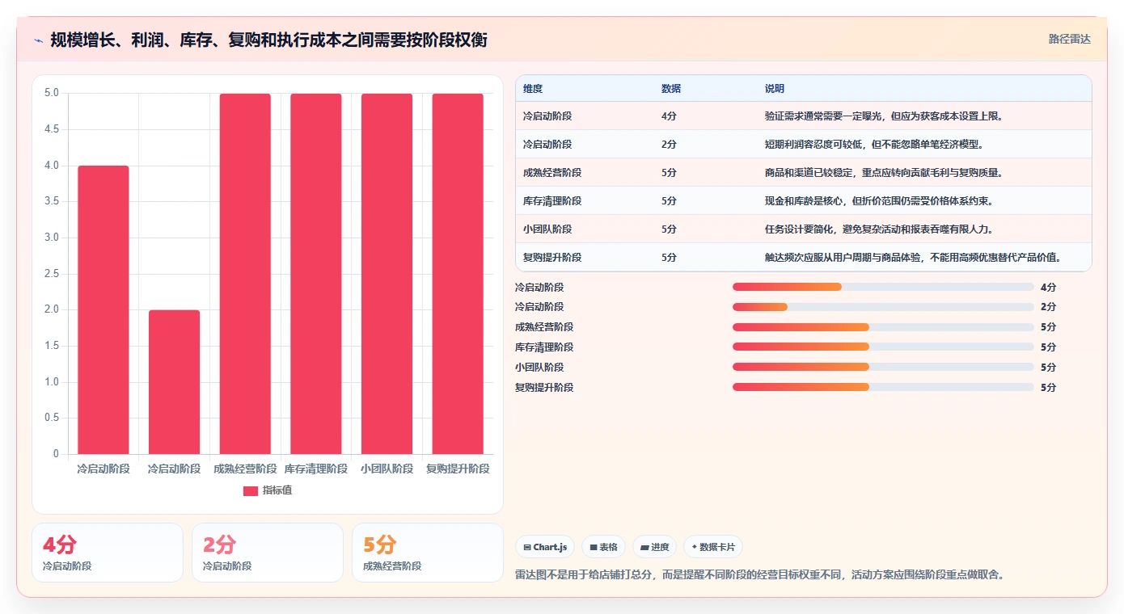
Task: Click the 数据 table column header
Action: point(671,88)
